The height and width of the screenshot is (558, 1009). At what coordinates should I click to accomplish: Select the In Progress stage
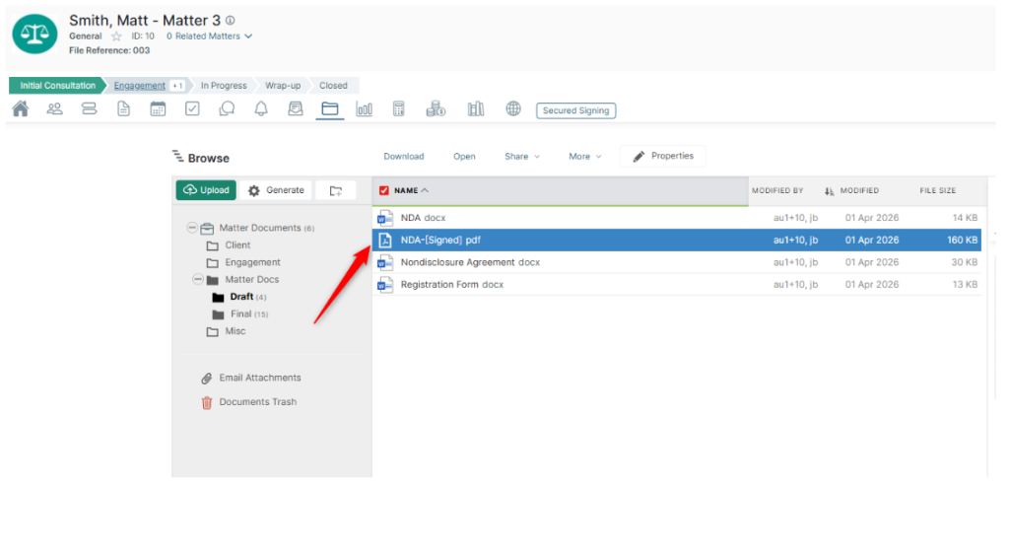tap(224, 86)
